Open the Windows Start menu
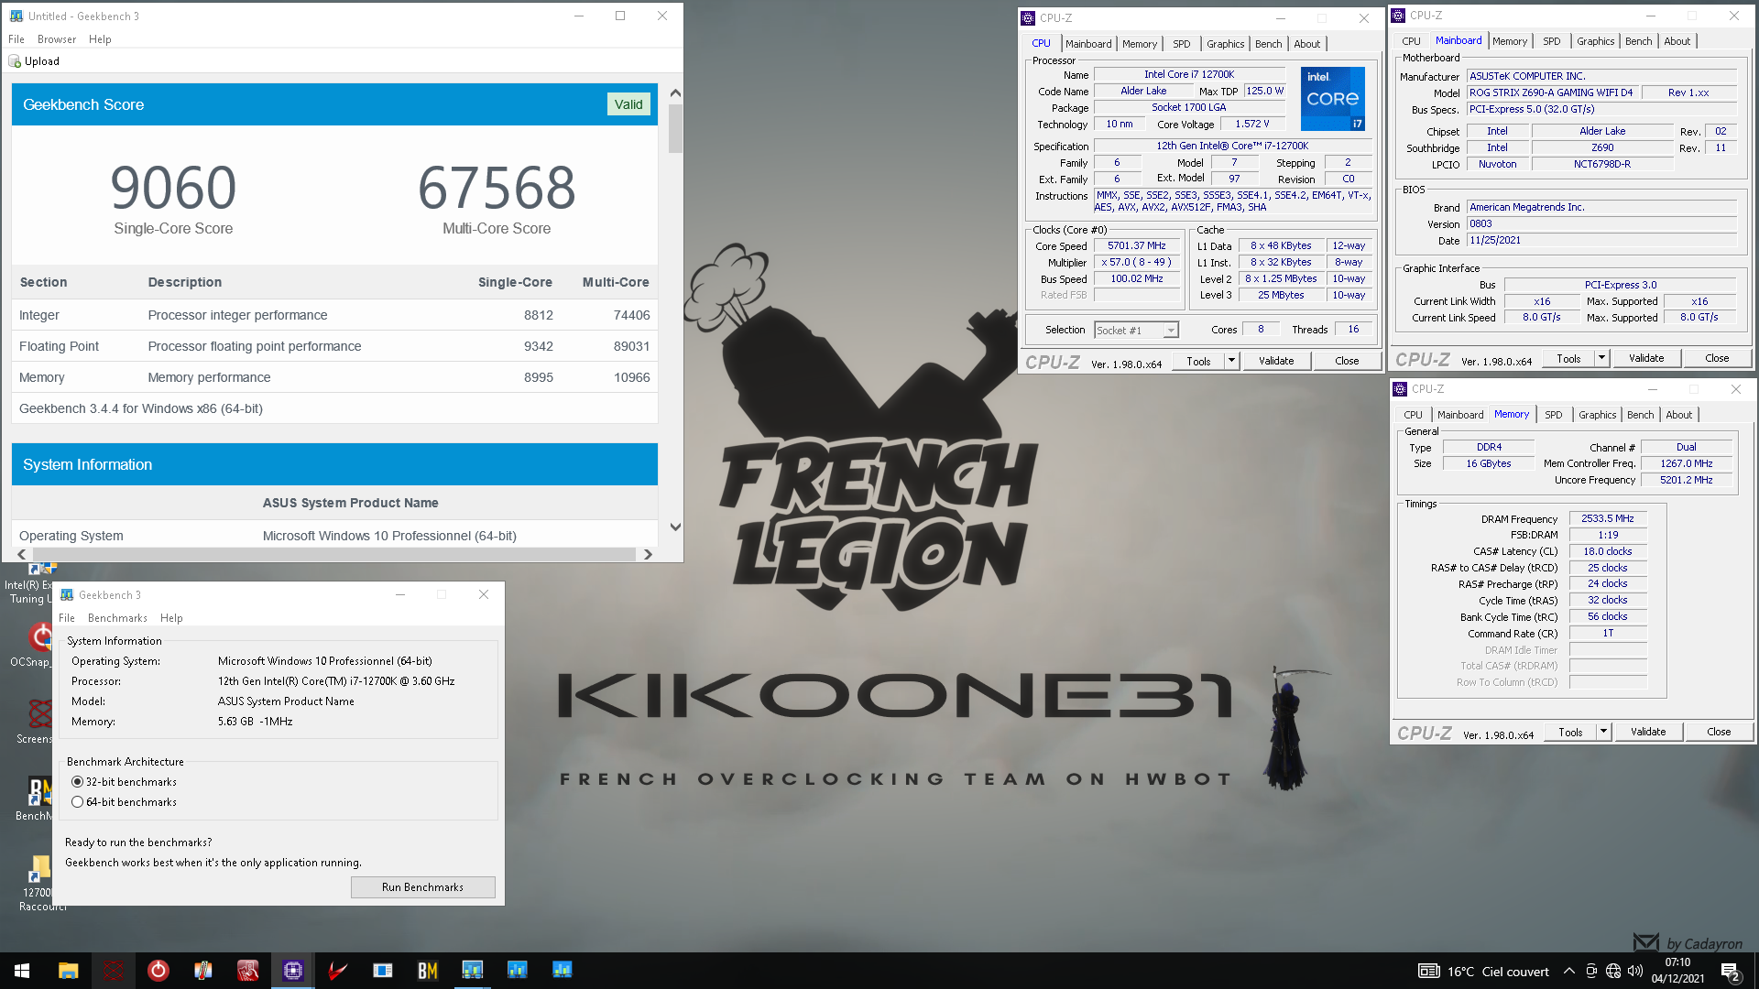Screen dimensions: 1759x989 click(x=22, y=971)
